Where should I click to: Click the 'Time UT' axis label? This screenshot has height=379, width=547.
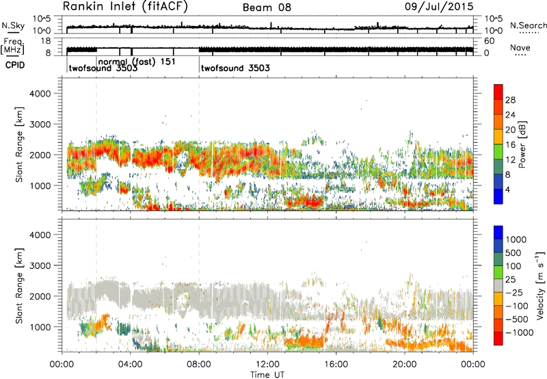tap(267, 374)
